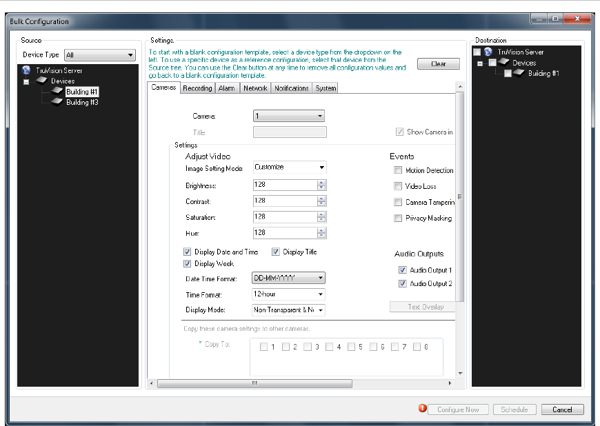Check the TruVision Server box in Destination
Screen dimensions: 600x426
pyautogui.click(x=477, y=52)
